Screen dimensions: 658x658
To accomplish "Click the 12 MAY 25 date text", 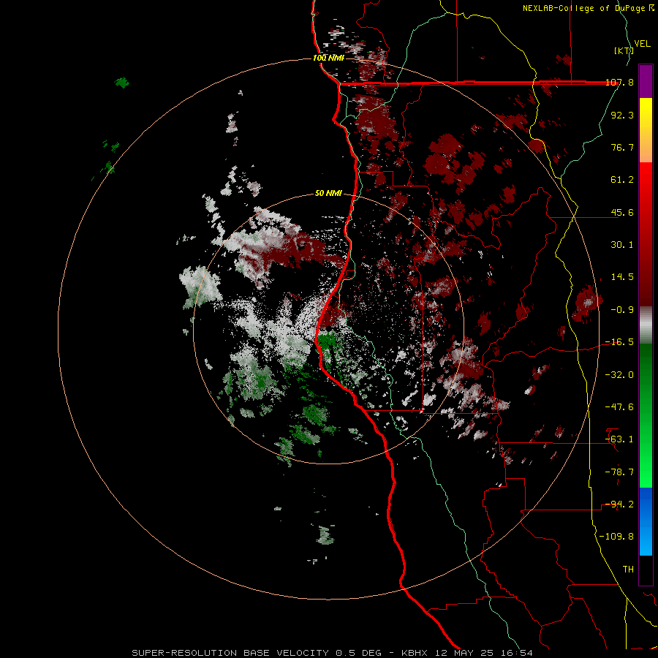I will 466,653.
